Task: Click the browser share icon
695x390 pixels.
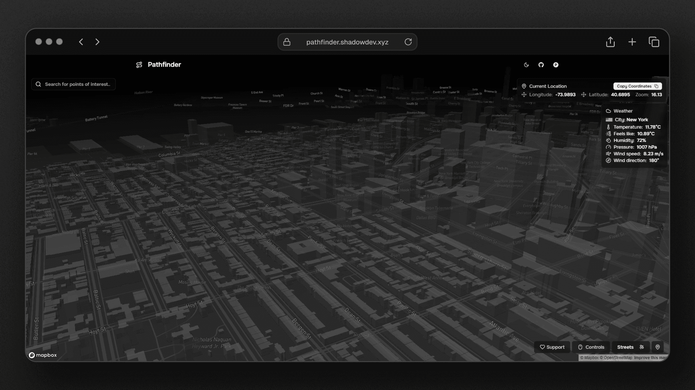Action: [x=610, y=42]
